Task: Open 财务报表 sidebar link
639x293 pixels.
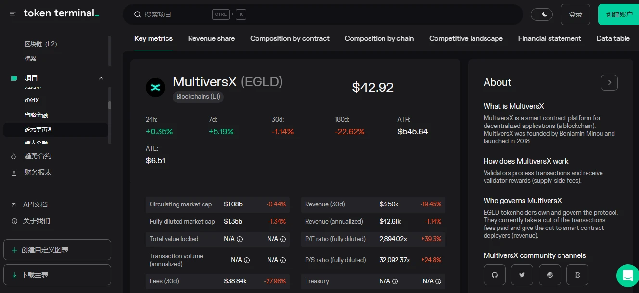Action: pyautogui.click(x=38, y=172)
